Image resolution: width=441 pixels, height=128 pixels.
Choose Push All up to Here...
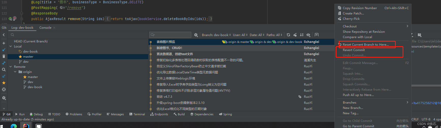pos(373,95)
